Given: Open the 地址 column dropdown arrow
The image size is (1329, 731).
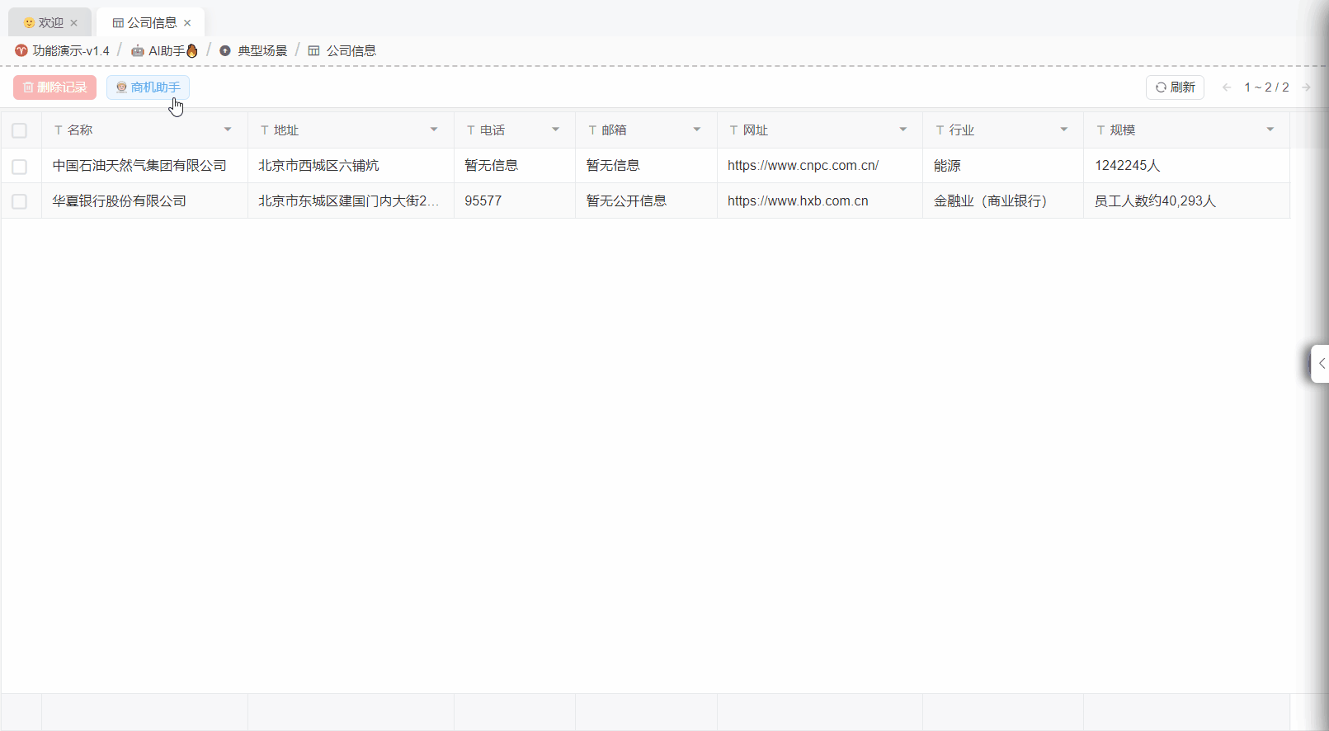Looking at the screenshot, I should (434, 130).
